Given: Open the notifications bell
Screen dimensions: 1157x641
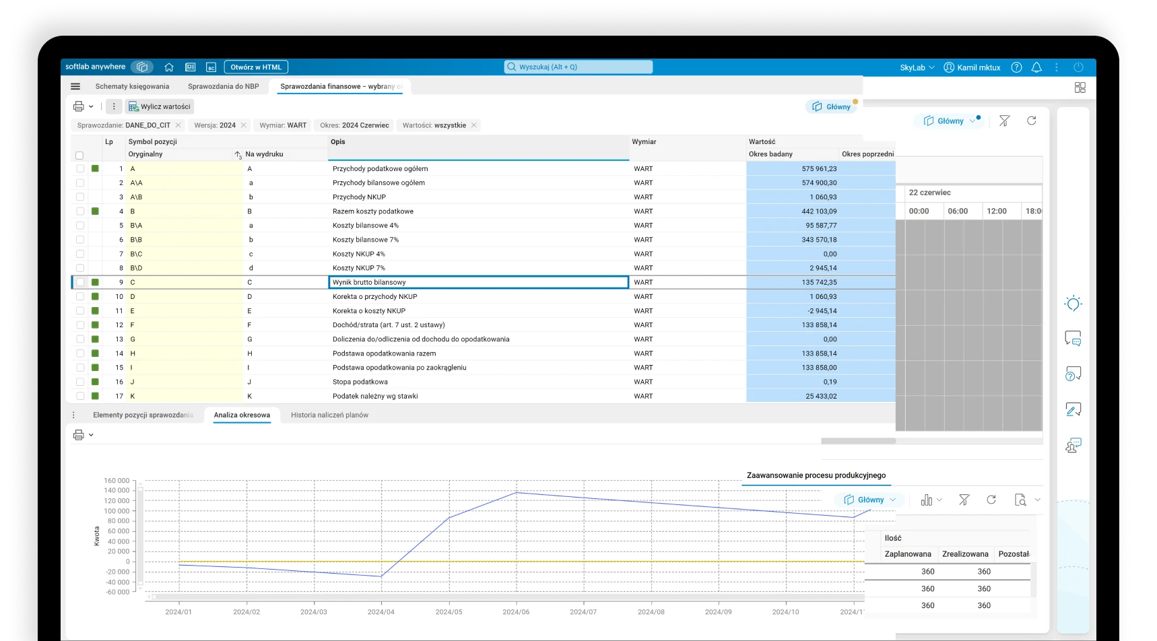Looking at the screenshot, I should [1036, 67].
